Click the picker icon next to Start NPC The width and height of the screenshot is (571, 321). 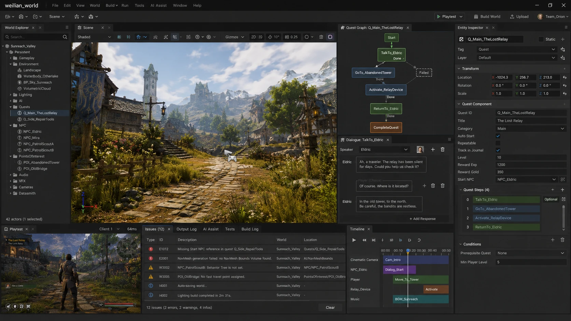563,179
